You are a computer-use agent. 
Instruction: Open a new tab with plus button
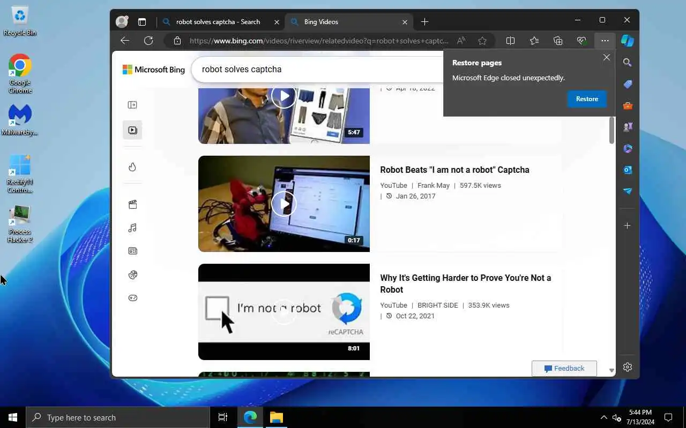tap(424, 22)
